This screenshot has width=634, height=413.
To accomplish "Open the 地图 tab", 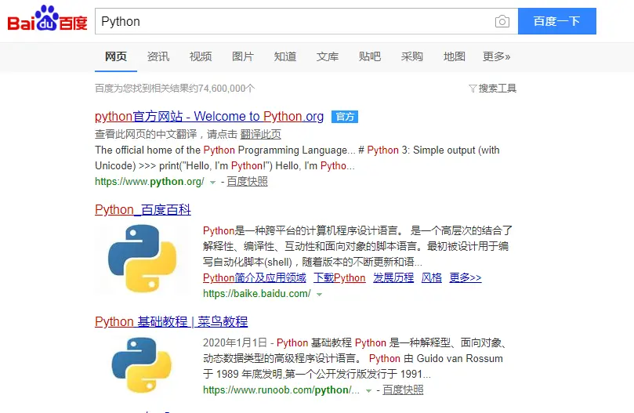I will (454, 56).
